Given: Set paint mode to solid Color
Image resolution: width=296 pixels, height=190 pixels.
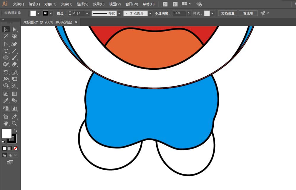Looking at the screenshot, I should (x=4, y=148).
